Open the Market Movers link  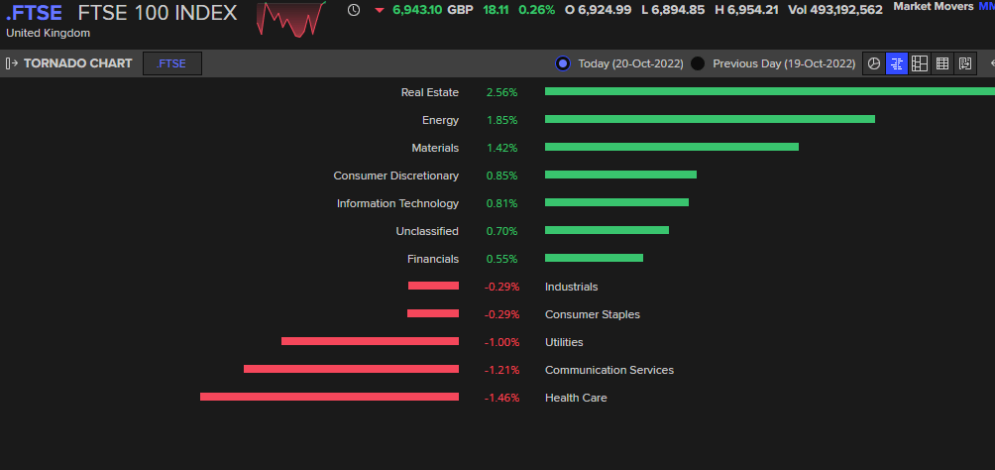click(x=934, y=6)
